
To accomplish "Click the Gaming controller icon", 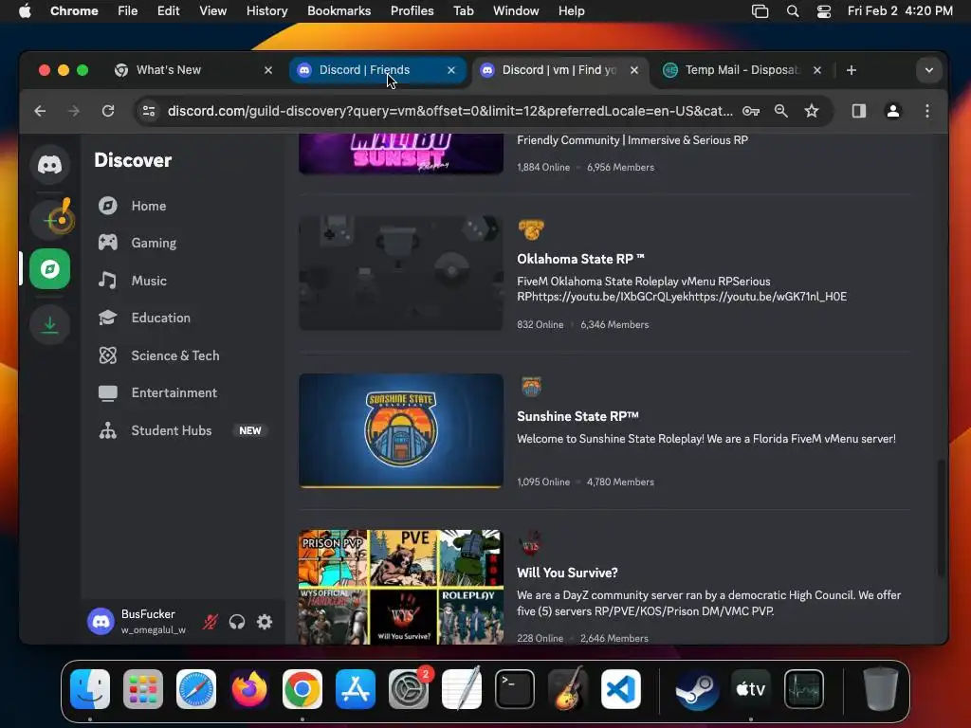I will 108,243.
